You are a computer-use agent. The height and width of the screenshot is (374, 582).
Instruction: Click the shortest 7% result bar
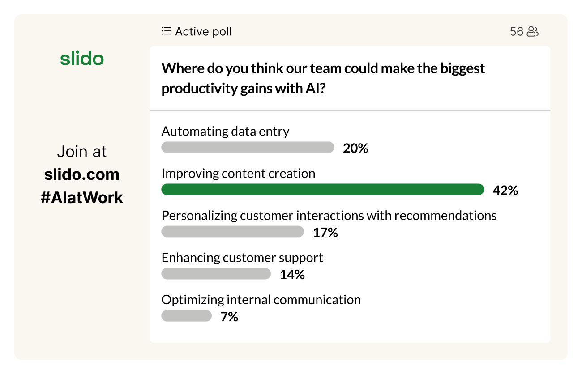click(186, 316)
